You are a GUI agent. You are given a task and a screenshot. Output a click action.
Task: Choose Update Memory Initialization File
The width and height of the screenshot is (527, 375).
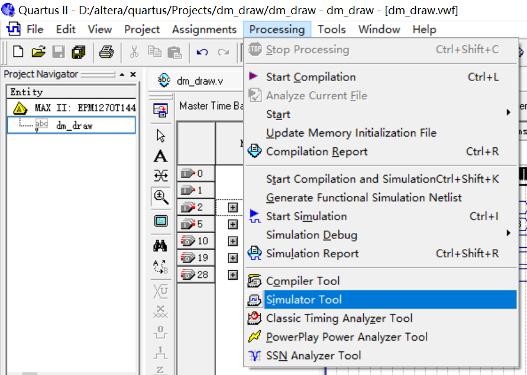[x=381, y=133]
